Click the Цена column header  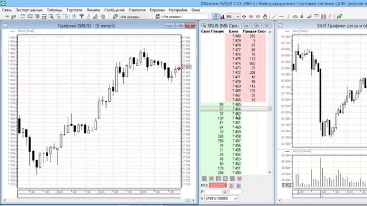[x=233, y=31]
